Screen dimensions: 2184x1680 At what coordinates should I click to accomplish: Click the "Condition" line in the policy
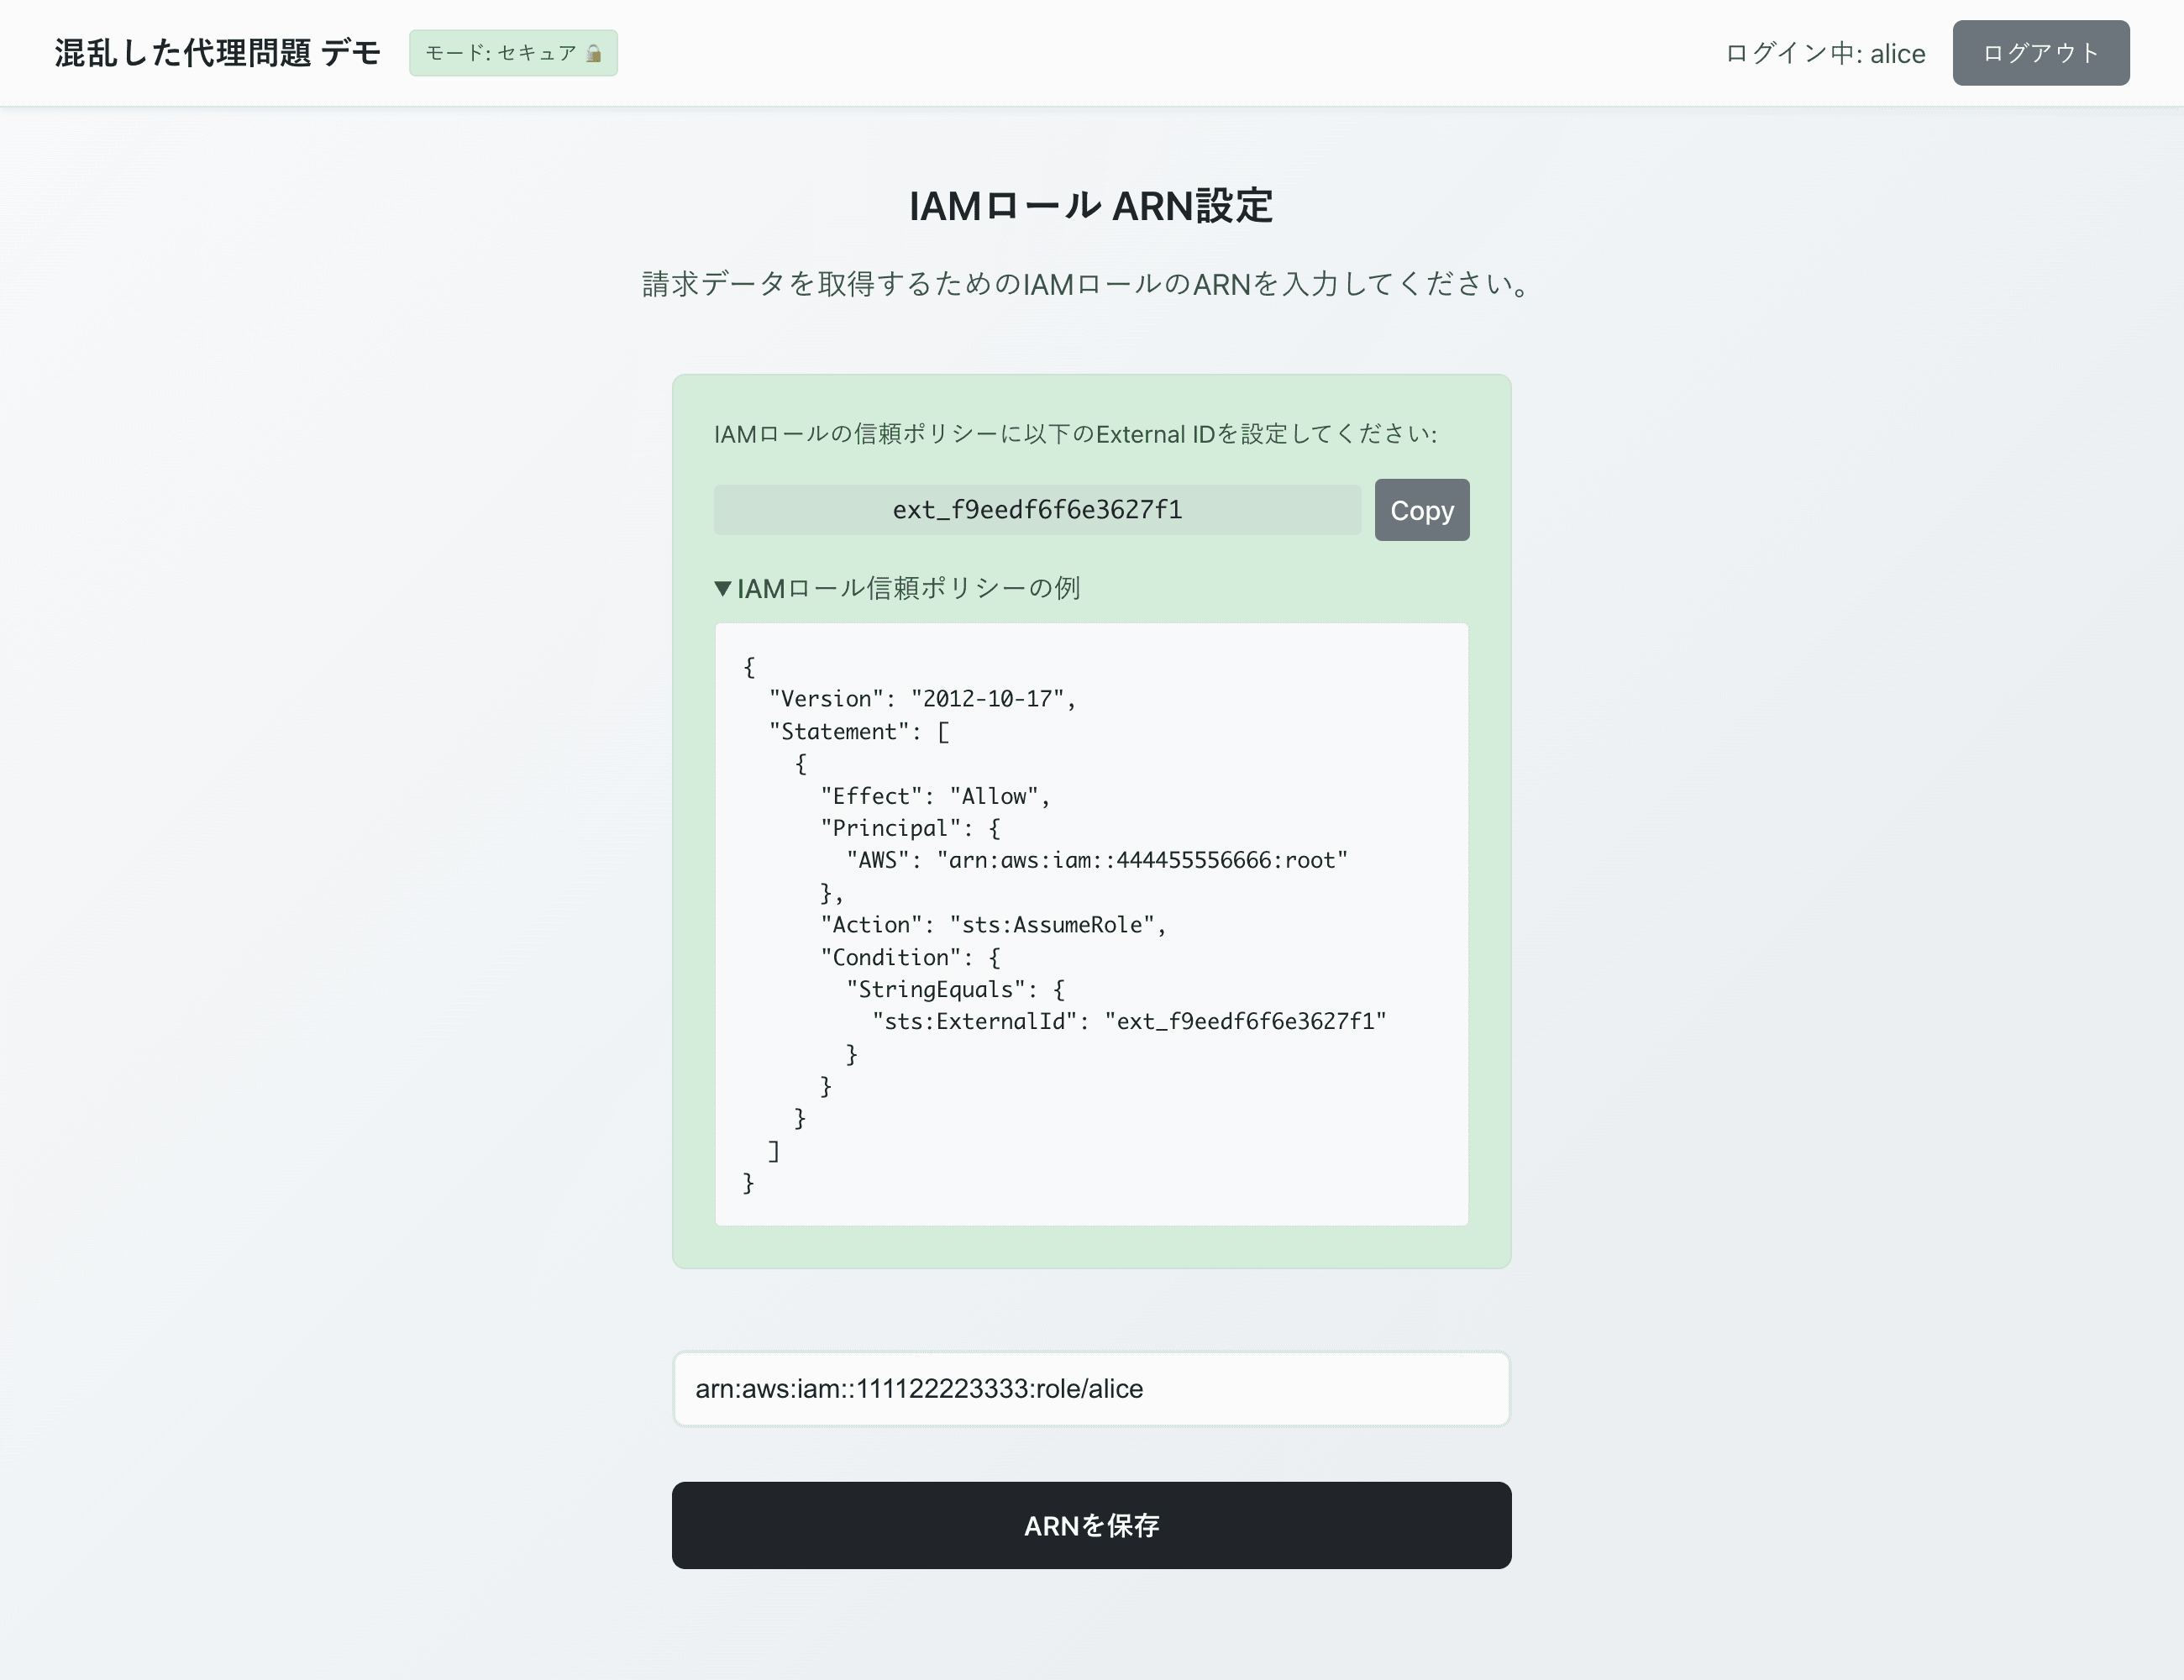909,957
